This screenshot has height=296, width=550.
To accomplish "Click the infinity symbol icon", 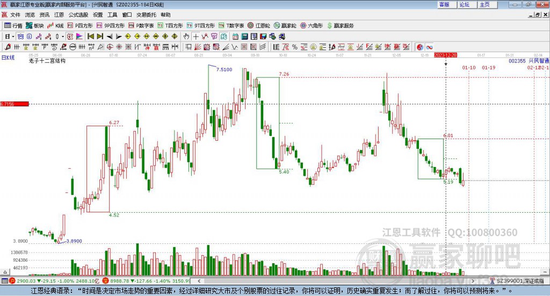I will pyautogui.click(x=429, y=47).
